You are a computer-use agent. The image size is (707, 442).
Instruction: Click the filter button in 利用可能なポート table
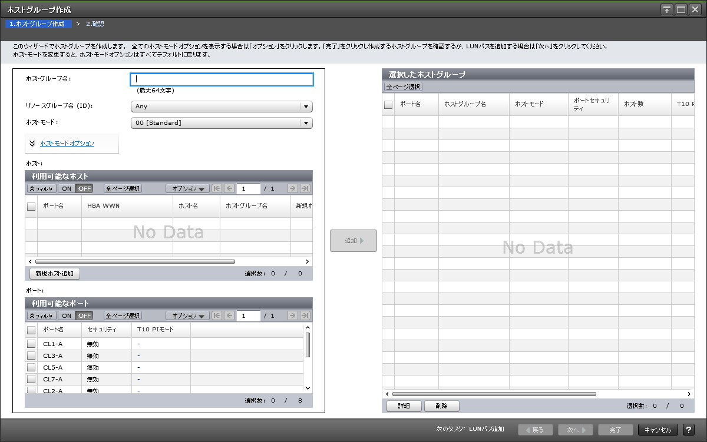[x=41, y=315]
